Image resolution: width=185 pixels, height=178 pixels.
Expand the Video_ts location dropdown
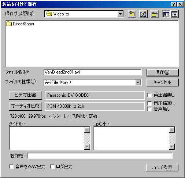click(x=121, y=14)
